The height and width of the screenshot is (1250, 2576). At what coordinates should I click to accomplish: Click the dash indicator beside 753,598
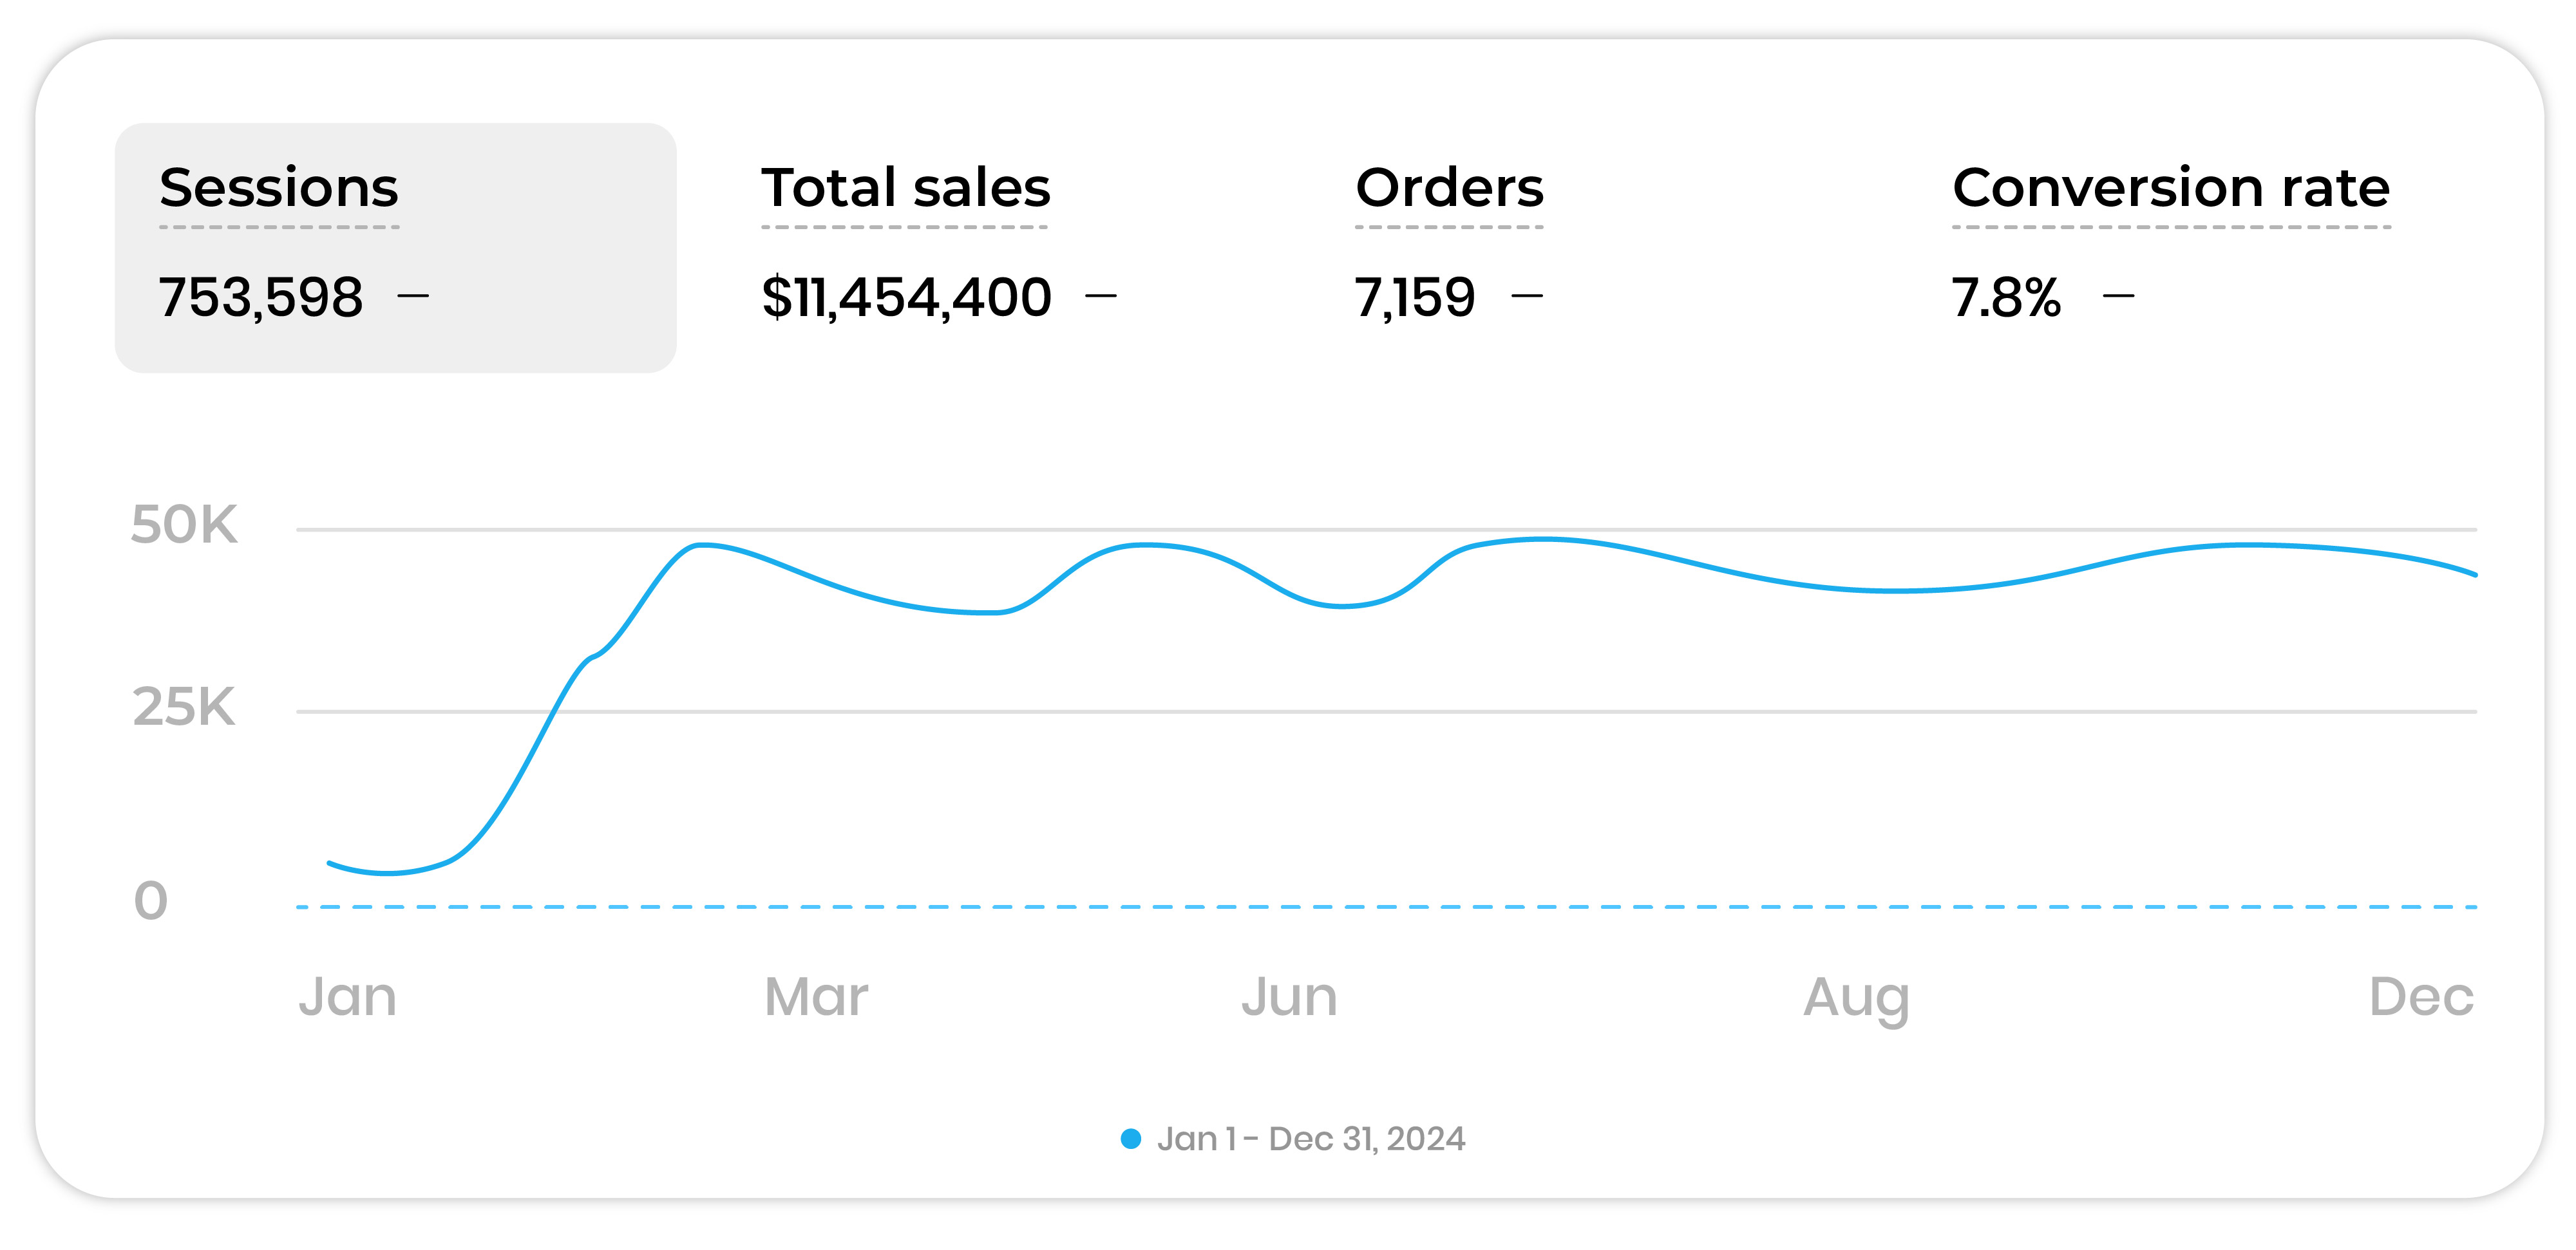[413, 295]
